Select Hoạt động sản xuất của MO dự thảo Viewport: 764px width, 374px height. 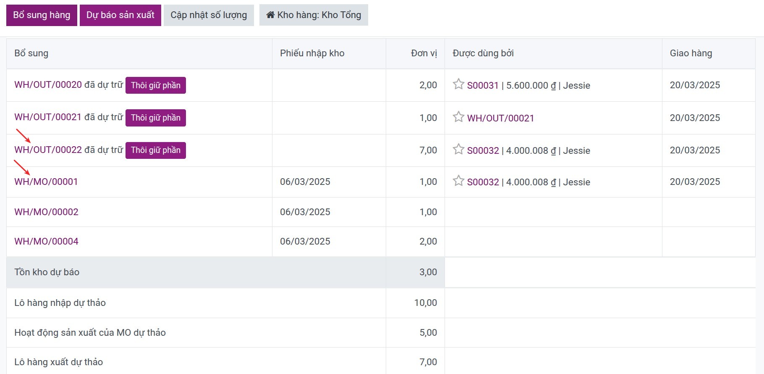click(x=90, y=333)
